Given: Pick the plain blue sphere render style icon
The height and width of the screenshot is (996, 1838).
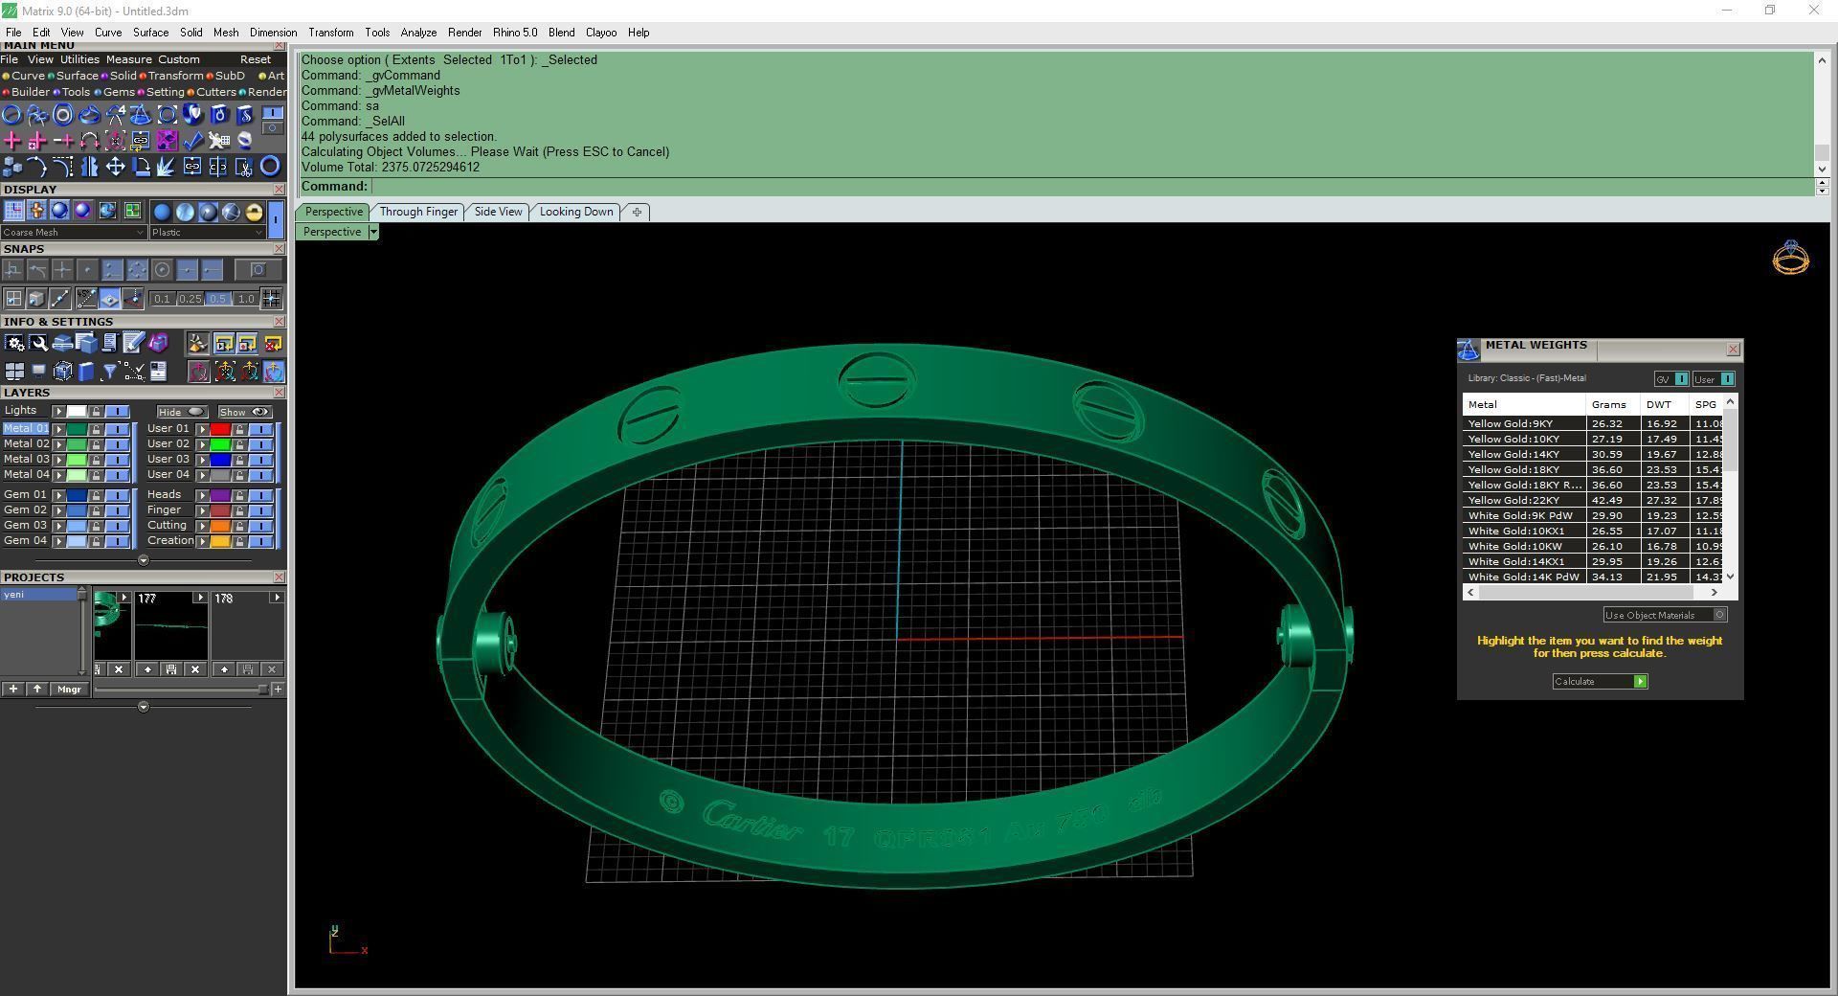Looking at the screenshot, I should pos(162,212).
